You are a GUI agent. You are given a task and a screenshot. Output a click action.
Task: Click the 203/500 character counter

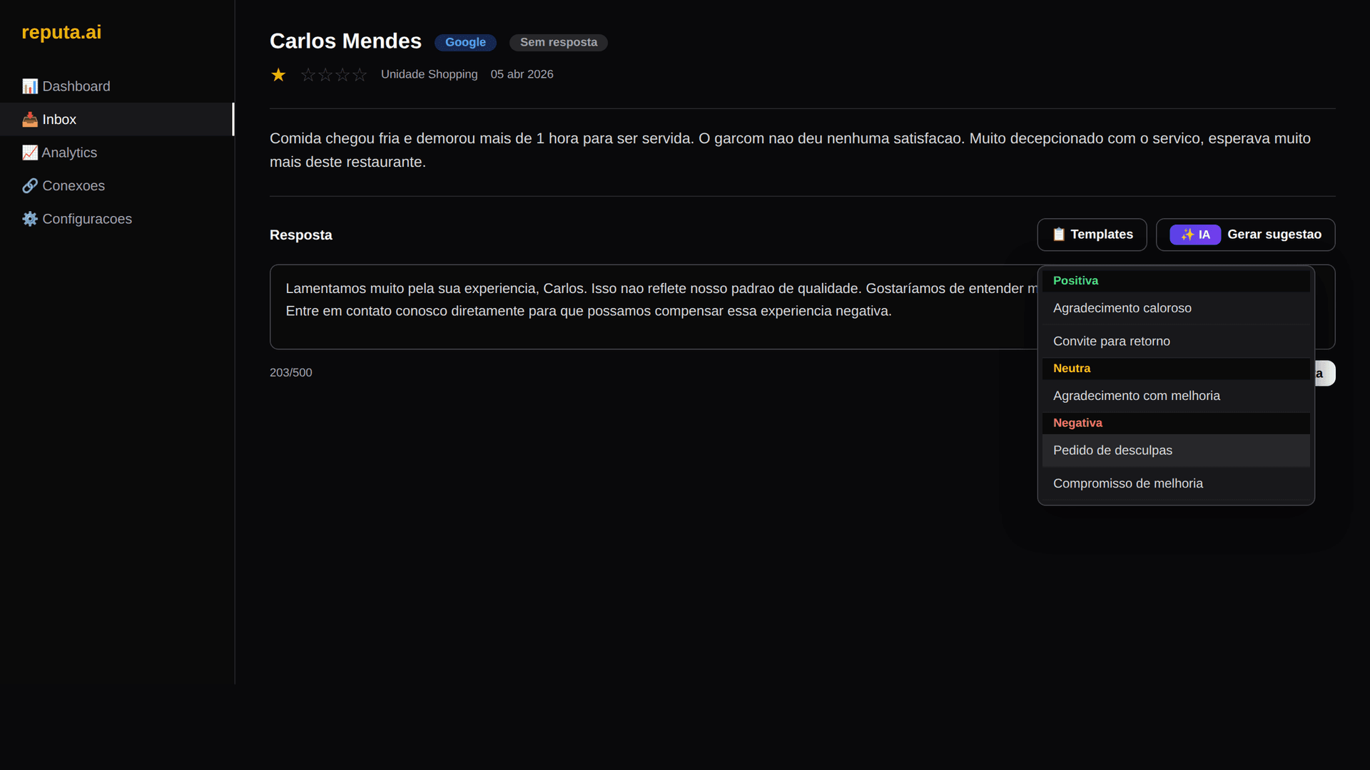pyautogui.click(x=290, y=373)
